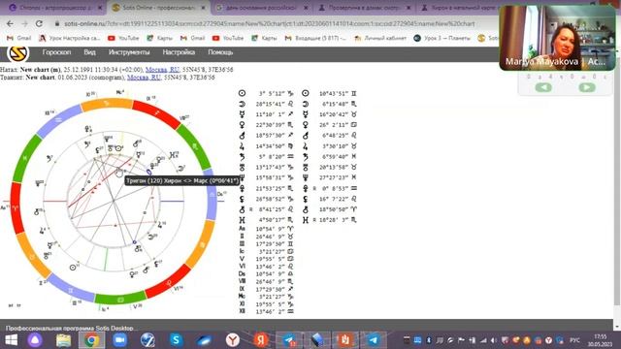Click the transit Sun glyph in the second column
This screenshot has height=349, width=621.
[306, 93]
